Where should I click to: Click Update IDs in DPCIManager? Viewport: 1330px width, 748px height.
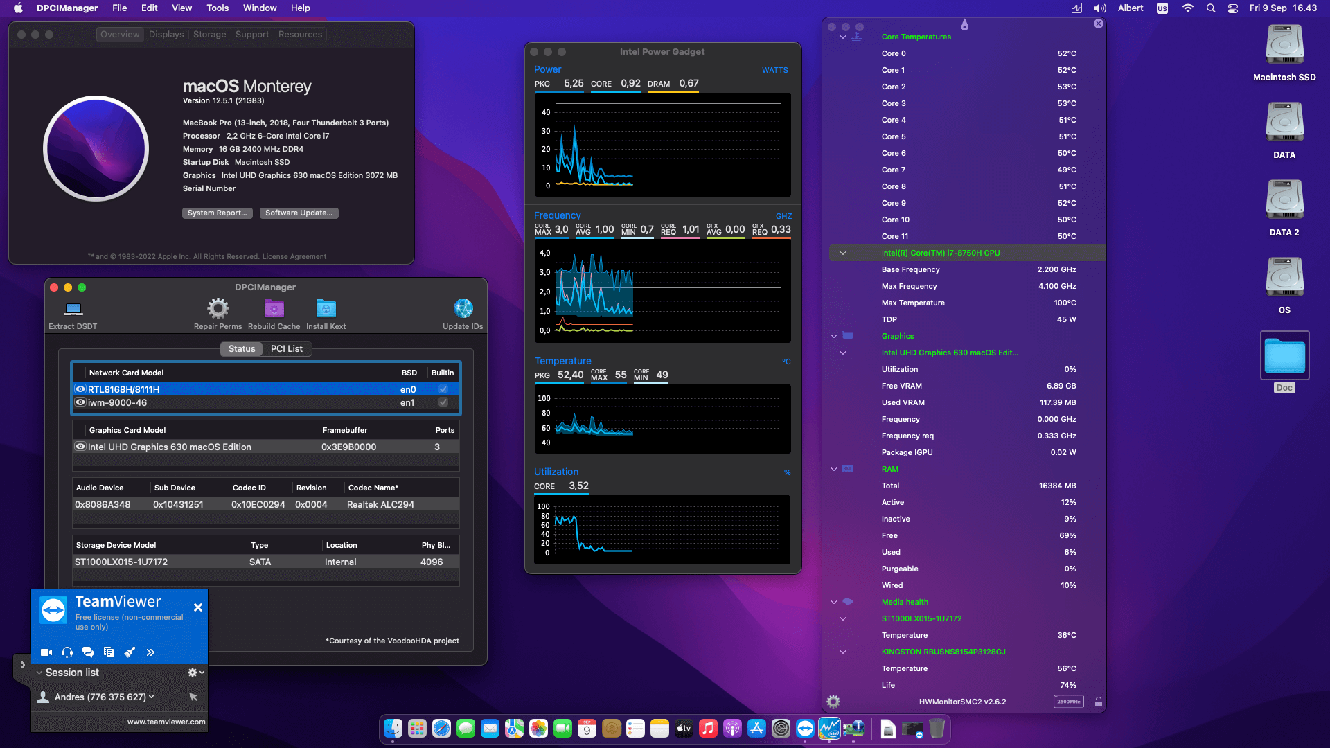[x=463, y=310]
